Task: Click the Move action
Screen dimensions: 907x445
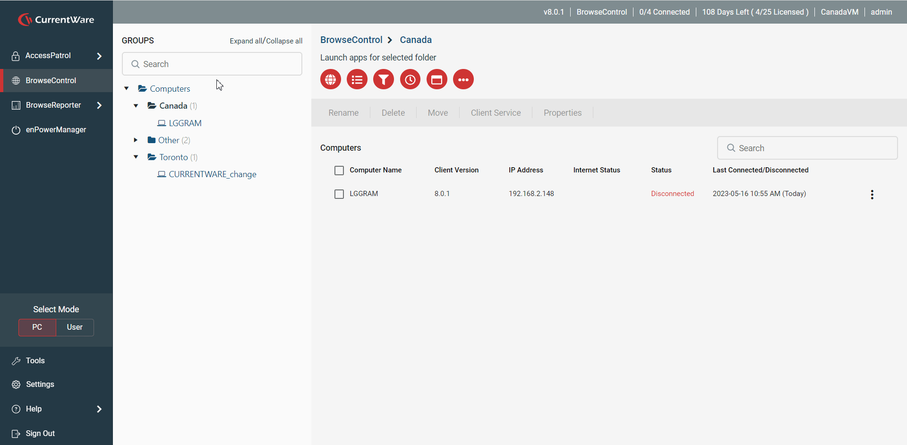Action: coord(438,113)
